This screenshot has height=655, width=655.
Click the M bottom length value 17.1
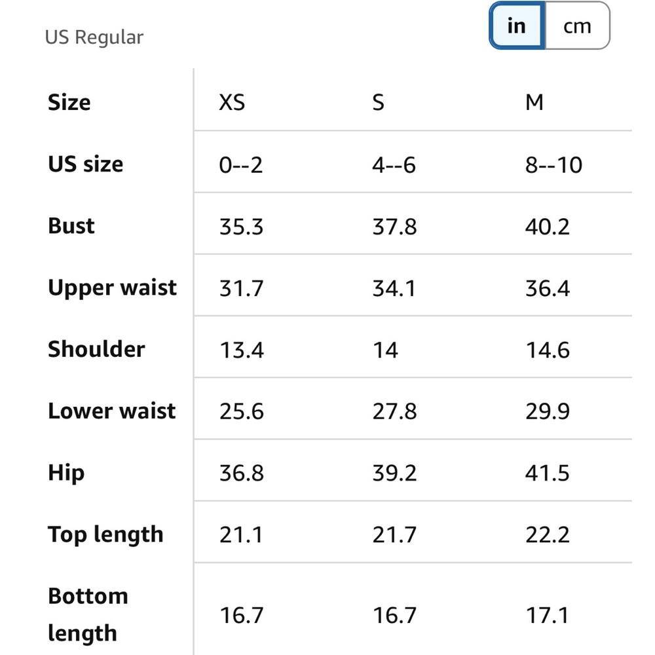point(548,615)
